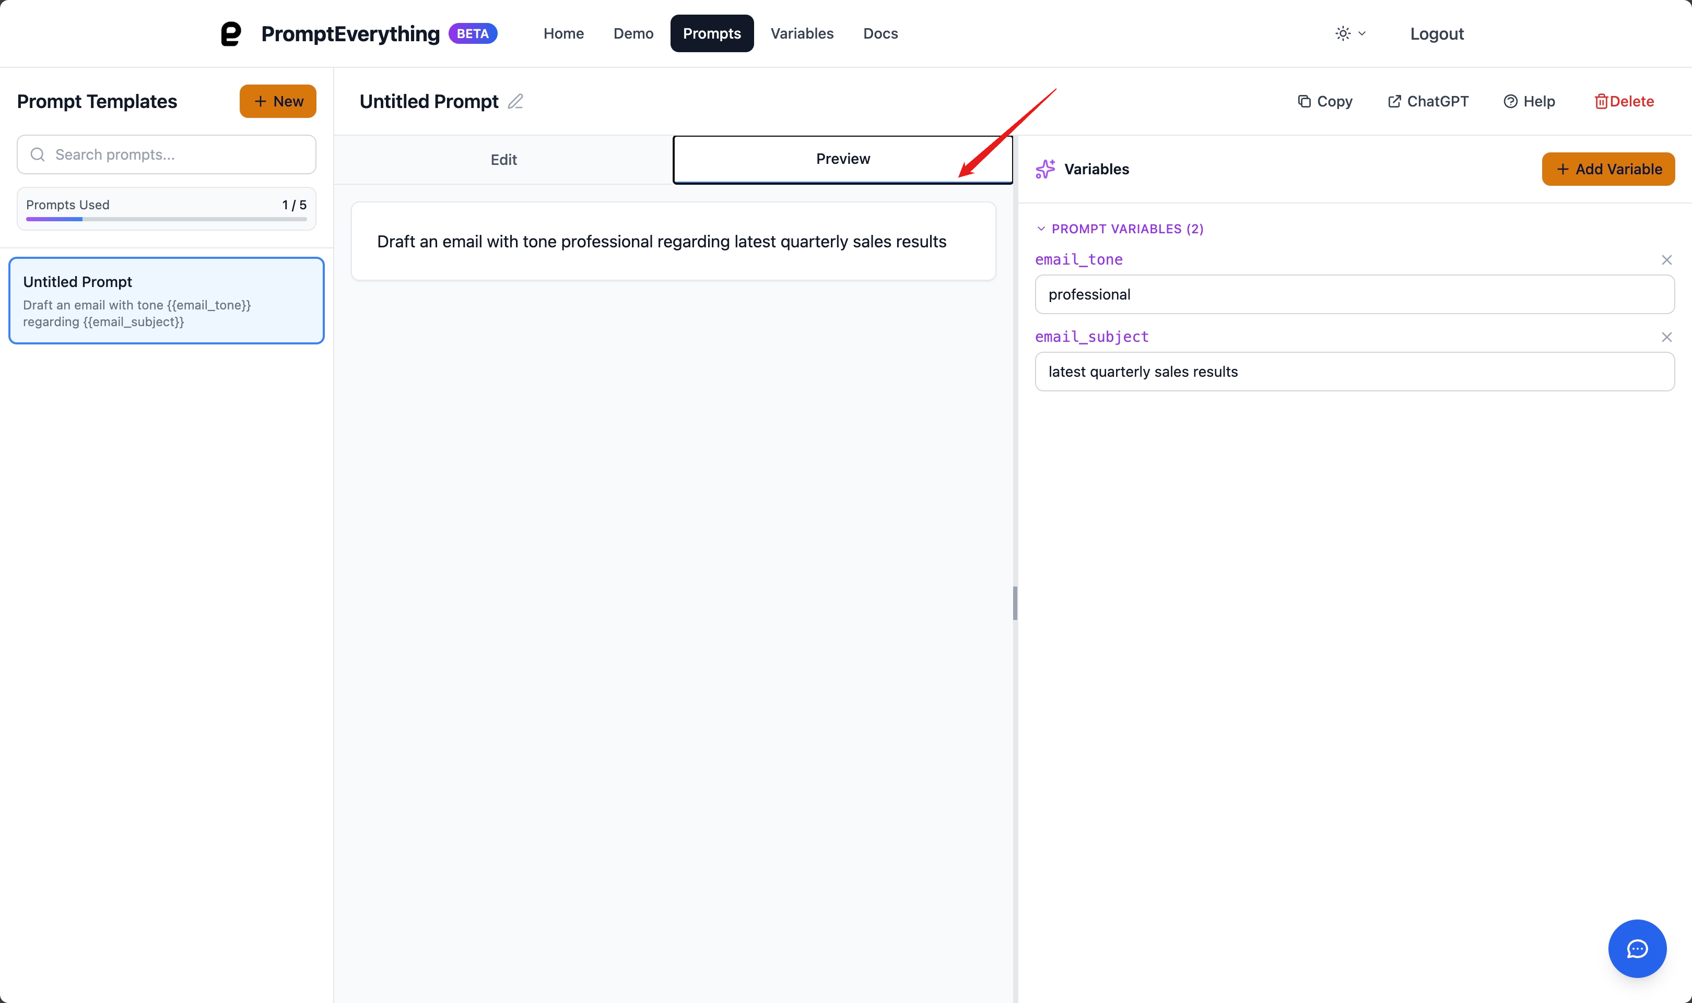Click the PromptEverything logo icon
This screenshot has height=1003, width=1692.
tap(231, 34)
